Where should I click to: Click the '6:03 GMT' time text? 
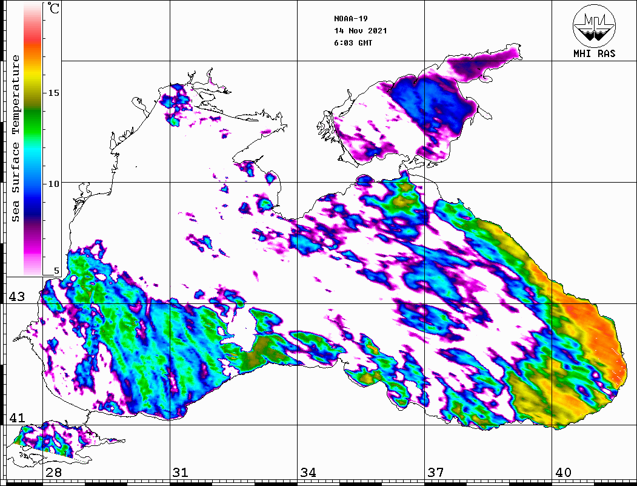353,43
